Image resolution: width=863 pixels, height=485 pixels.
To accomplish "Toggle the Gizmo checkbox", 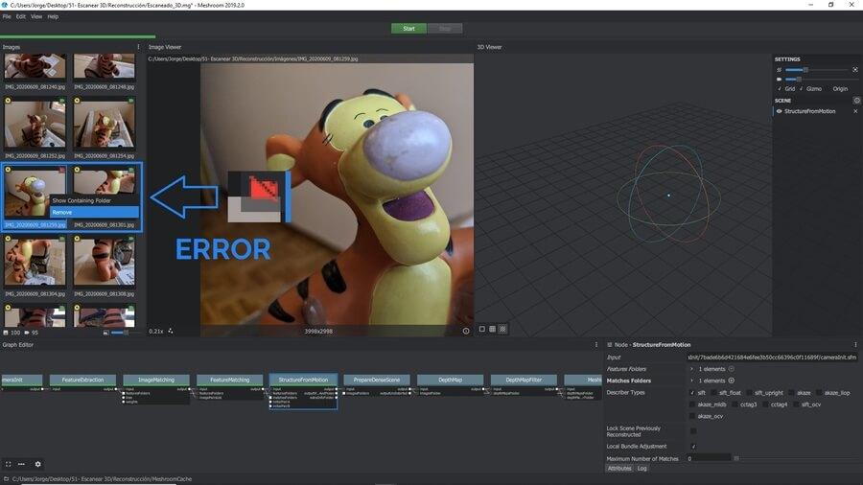I will [801, 88].
